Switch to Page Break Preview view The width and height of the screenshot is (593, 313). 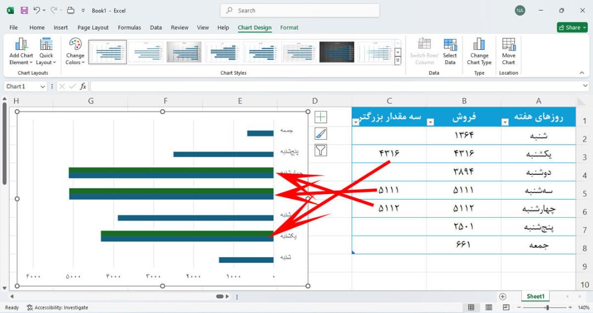coord(506,308)
